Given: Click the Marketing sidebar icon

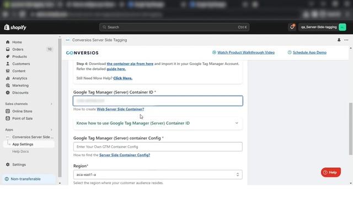Looking at the screenshot, I should (8, 85).
